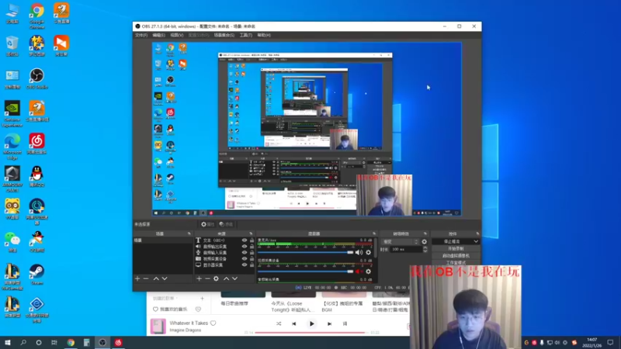Open scene transition properties gear
Screen dimensions: 621x349
[425, 241]
